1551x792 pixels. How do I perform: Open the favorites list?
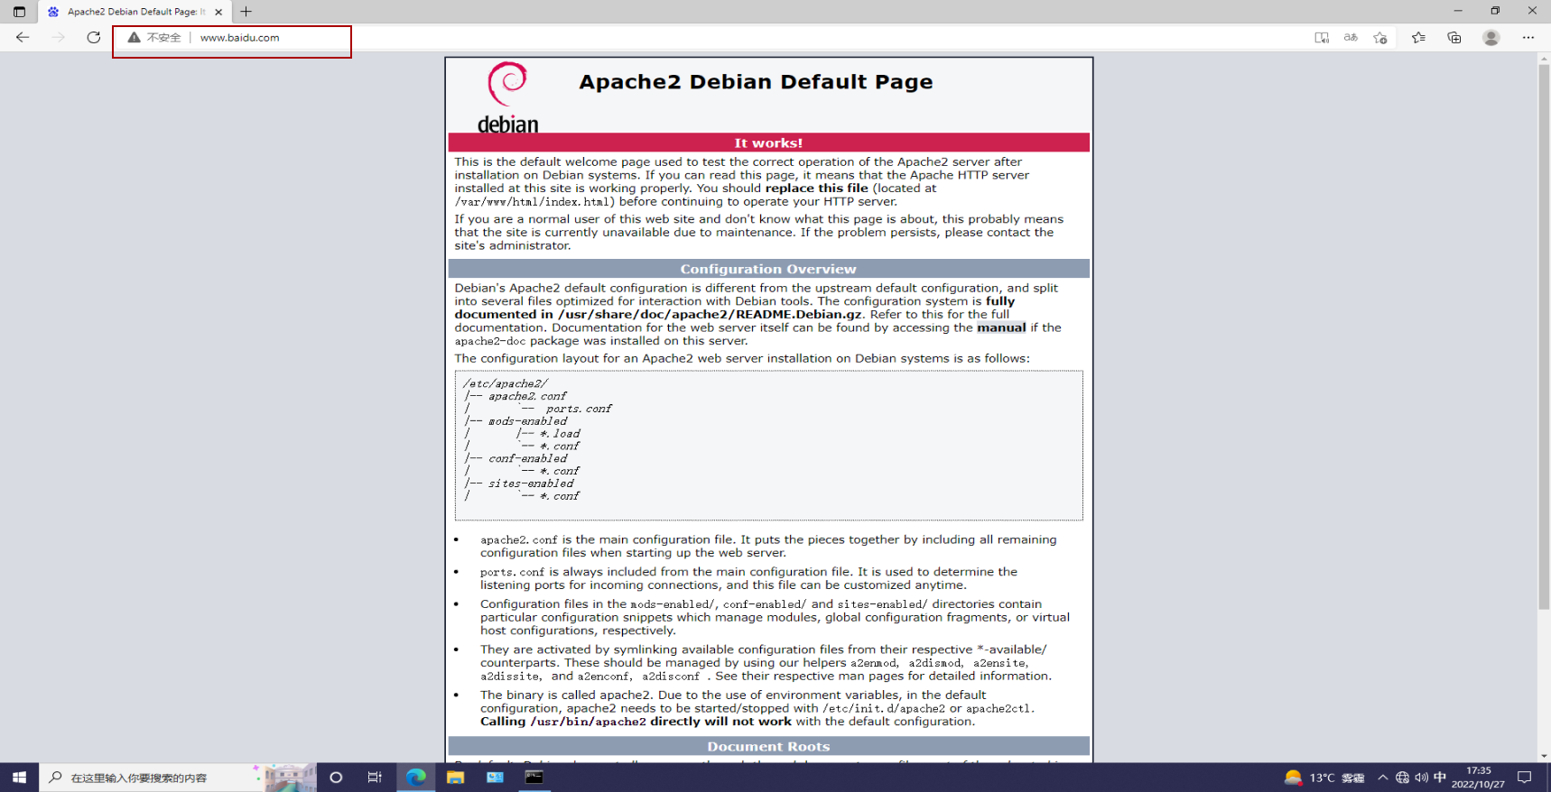(x=1419, y=38)
